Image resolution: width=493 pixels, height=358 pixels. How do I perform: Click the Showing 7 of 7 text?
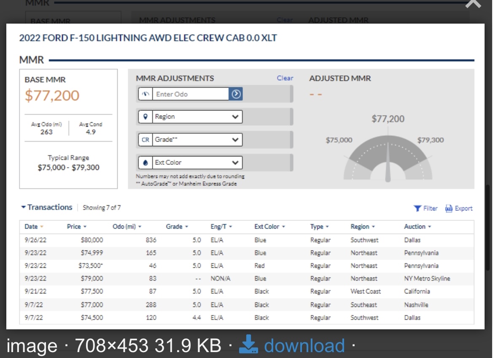[x=102, y=208]
